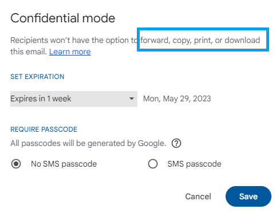Click the 'SMS passcode' label text
The height and width of the screenshot is (217, 280).
click(x=194, y=164)
